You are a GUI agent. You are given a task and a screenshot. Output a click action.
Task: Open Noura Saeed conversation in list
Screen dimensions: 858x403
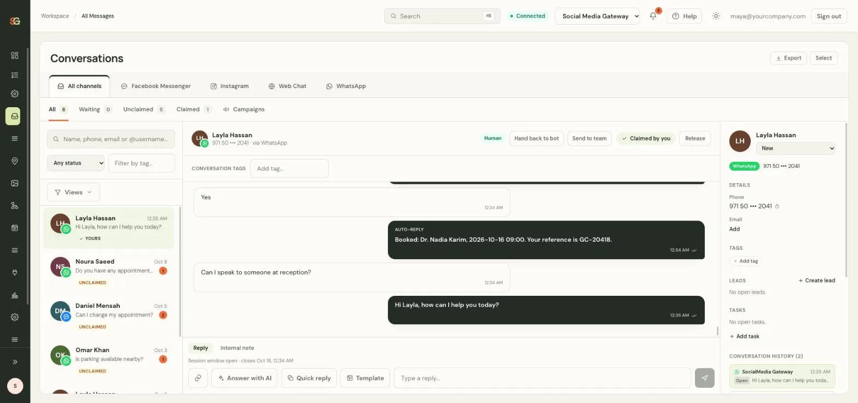[109, 272]
